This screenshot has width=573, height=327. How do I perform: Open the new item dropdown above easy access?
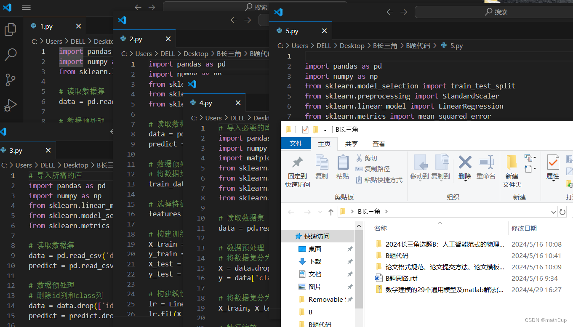[530, 158]
